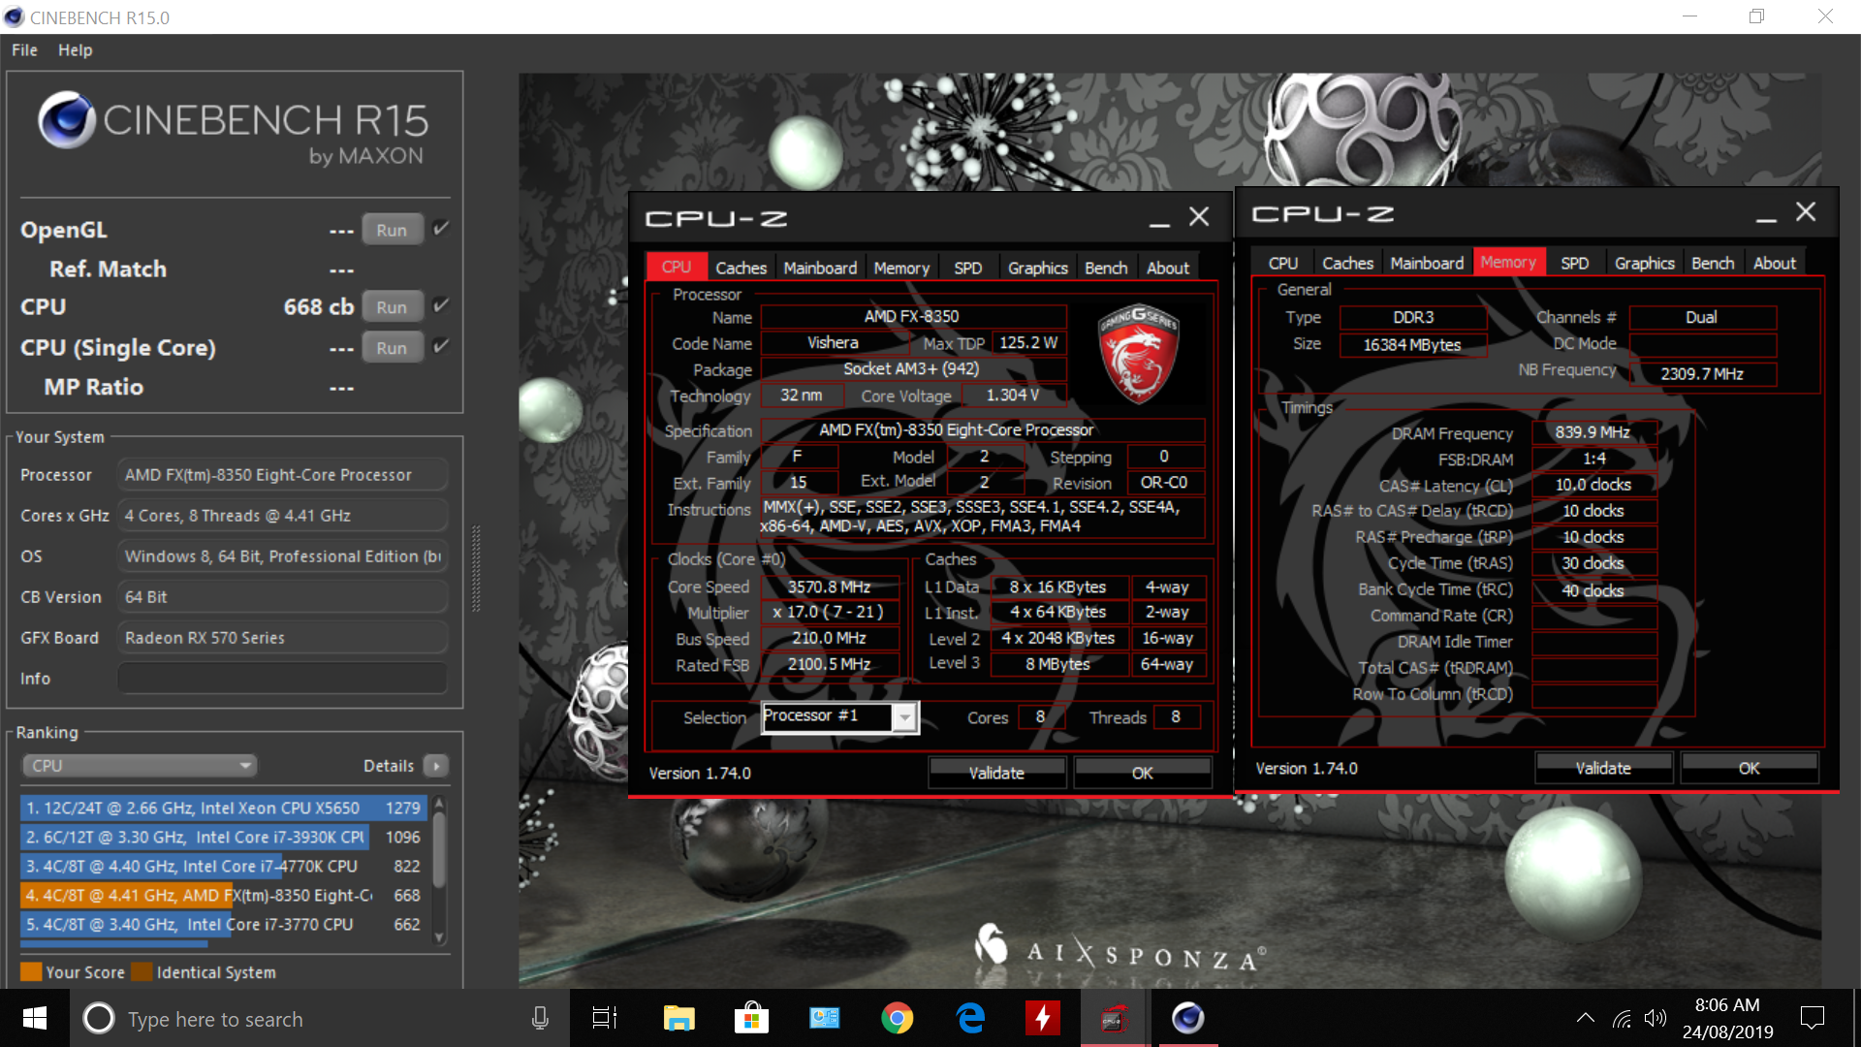Click the search microphone icon
This screenshot has height=1047, width=1861.
pos(540,1018)
